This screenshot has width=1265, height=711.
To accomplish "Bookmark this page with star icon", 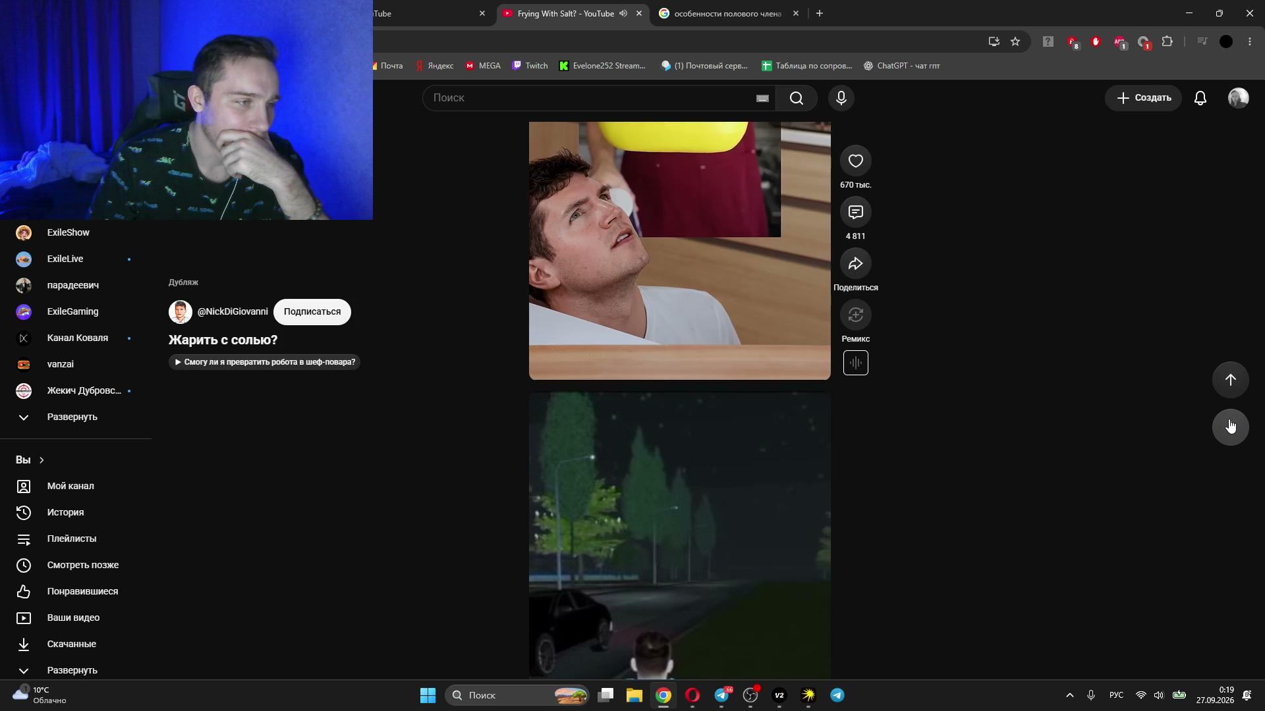I will coord(1015,41).
